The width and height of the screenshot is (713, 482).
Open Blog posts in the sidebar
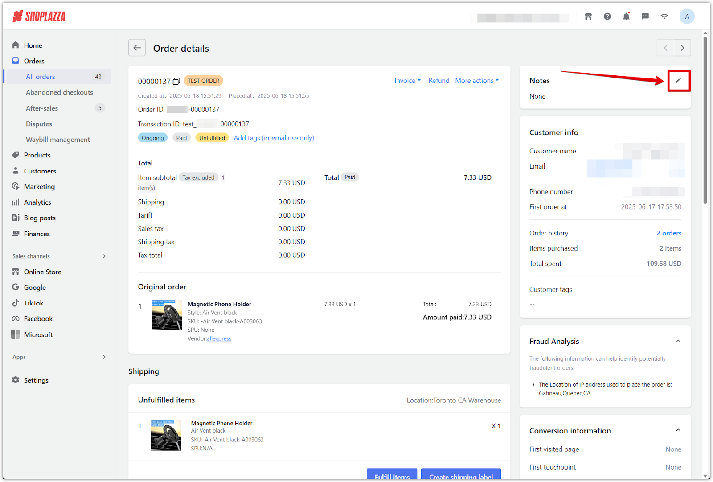[40, 218]
